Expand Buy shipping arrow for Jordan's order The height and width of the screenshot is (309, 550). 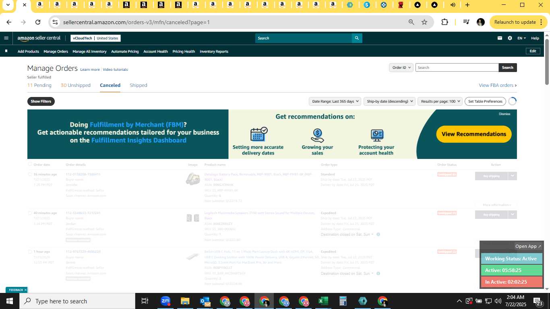pyautogui.click(x=512, y=214)
